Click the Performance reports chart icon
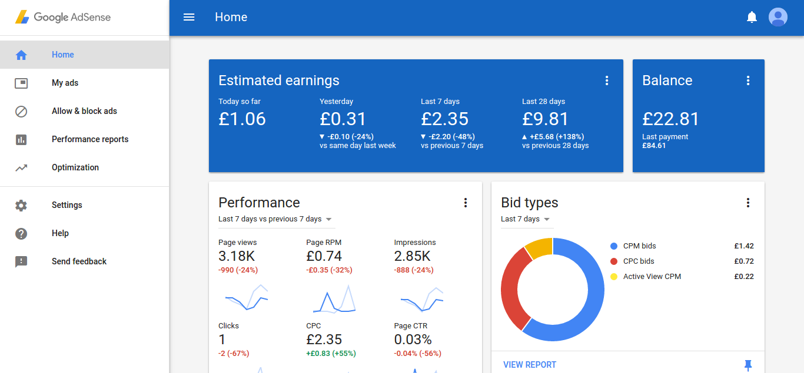The image size is (804, 373). tap(21, 139)
